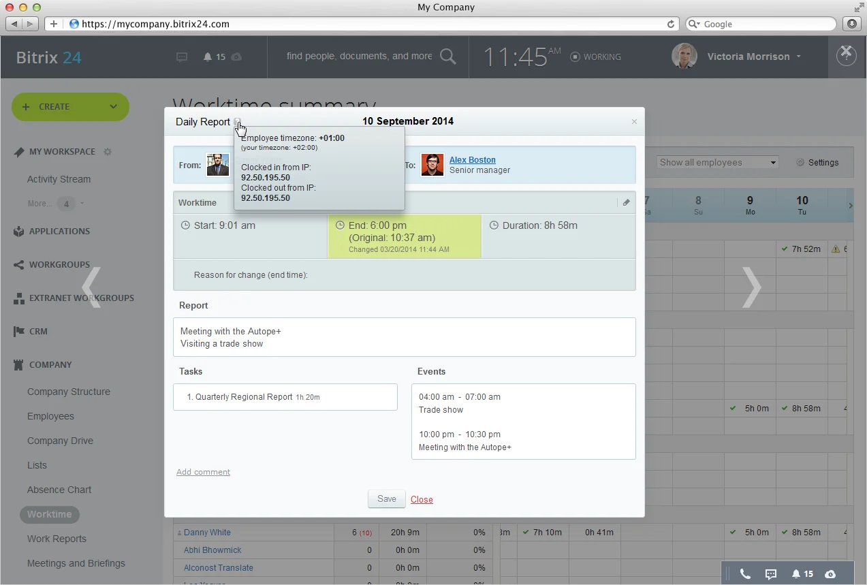Open notifications bell showing 15 in header
The height and width of the screenshot is (585, 867).
tap(214, 57)
